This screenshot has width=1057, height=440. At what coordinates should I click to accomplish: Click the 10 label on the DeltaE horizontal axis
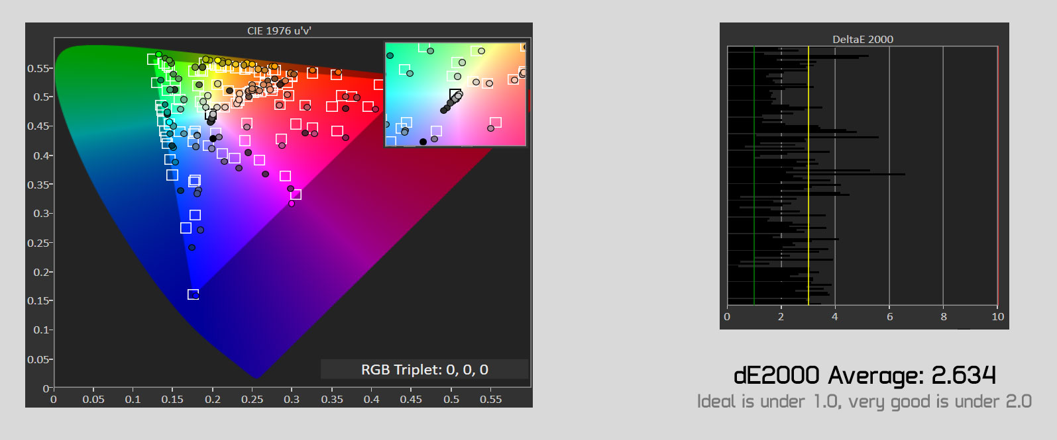997,317
